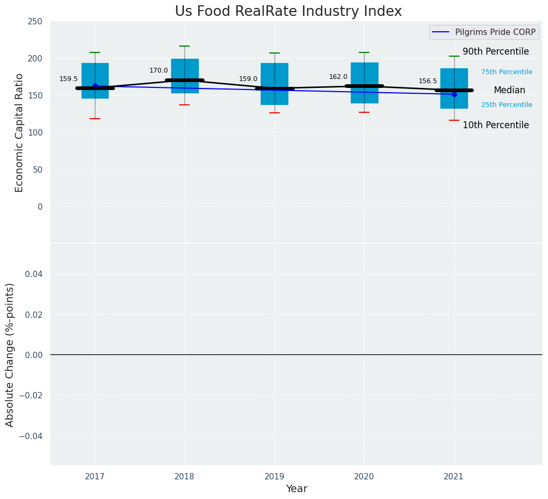Image resolution: width=548 pixels, height=499 pixels.
Task: Click the 2021 tick label on the Year axis
Action: [x=454, y=477]
